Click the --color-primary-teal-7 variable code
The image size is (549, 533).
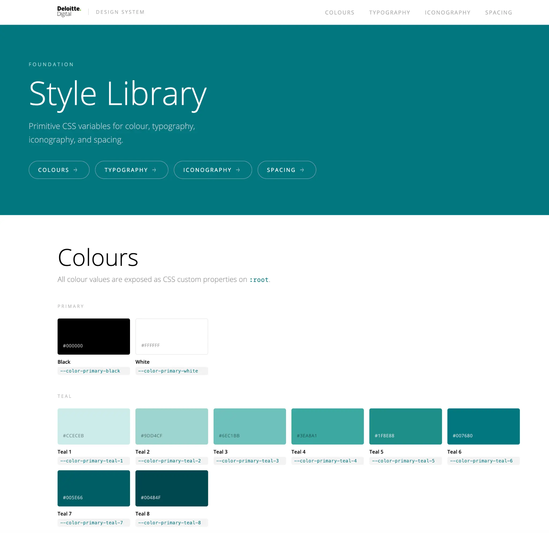click(94, 523)
